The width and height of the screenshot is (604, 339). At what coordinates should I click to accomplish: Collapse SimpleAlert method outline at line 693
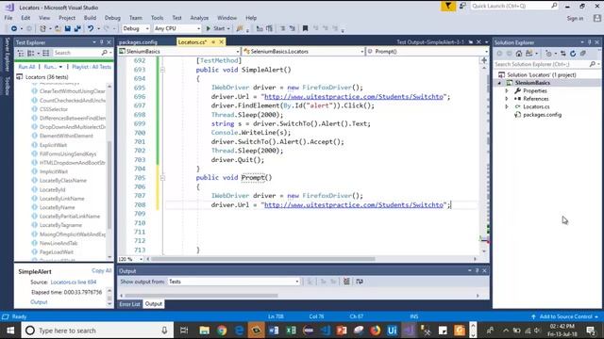162,70
